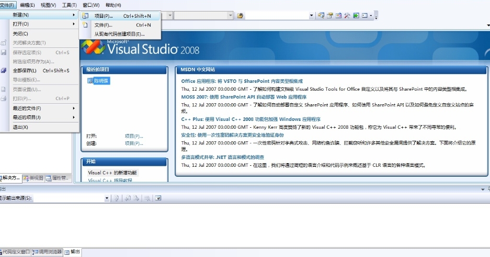Viewport: 490px width, 257px height.
Task: Choose 全部保存(L) in the File menu
Action: coord(39,70)
